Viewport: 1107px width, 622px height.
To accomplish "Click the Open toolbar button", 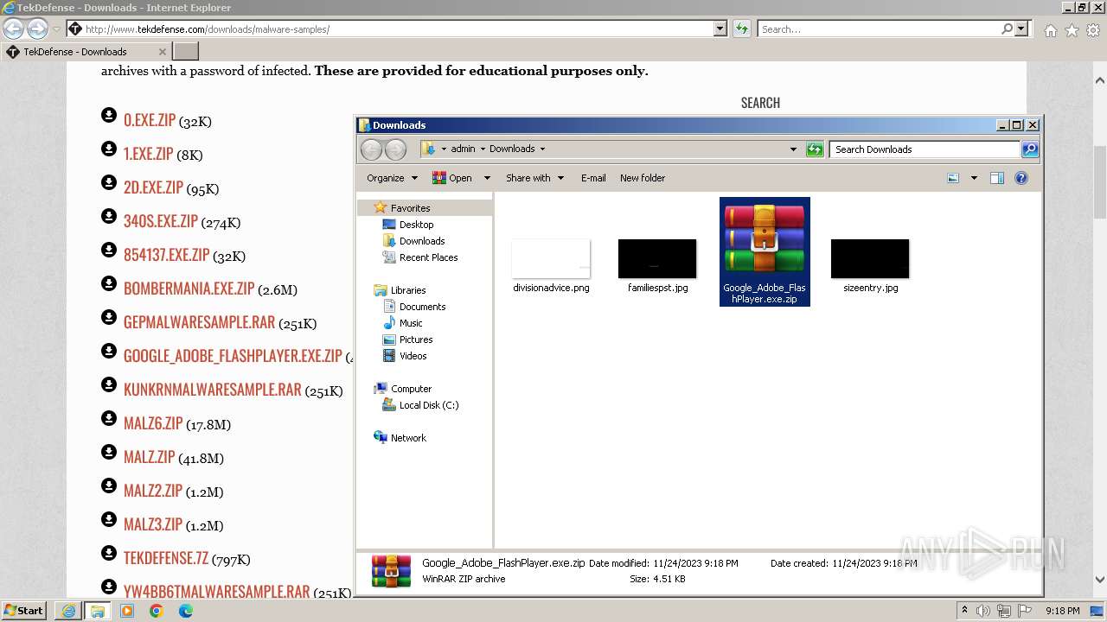I will 451,178.
